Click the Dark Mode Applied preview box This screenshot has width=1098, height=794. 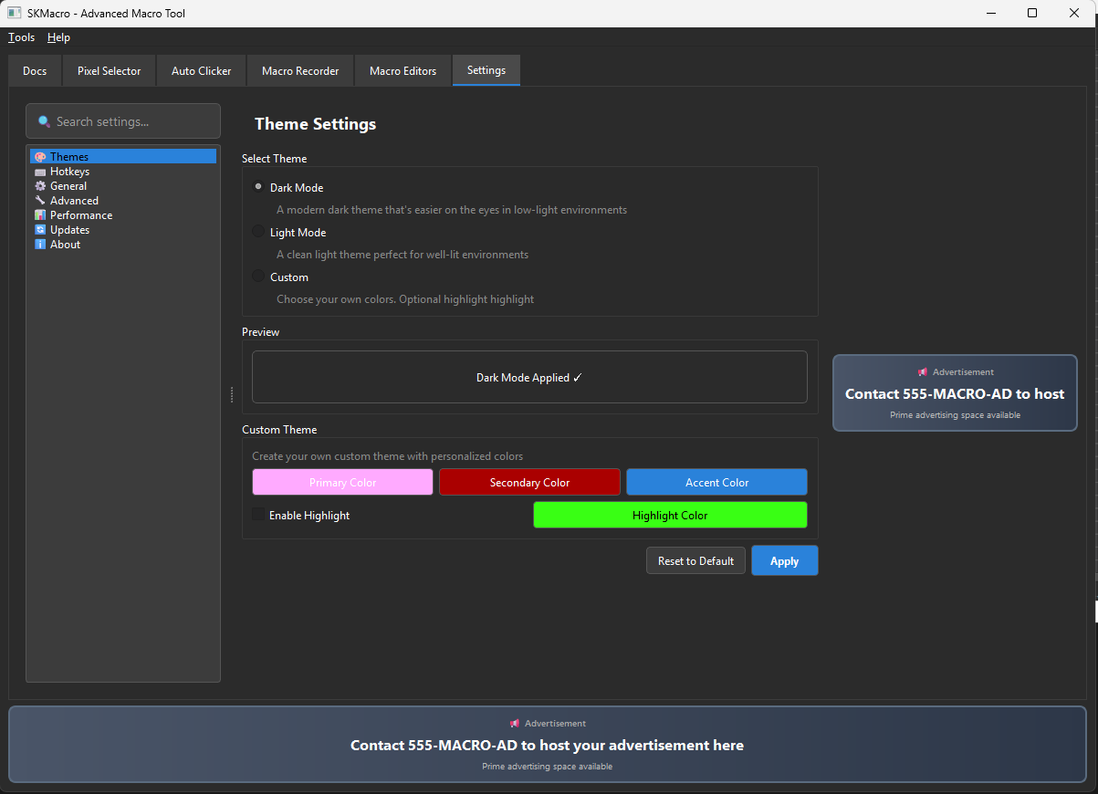(x=529, y=377)
